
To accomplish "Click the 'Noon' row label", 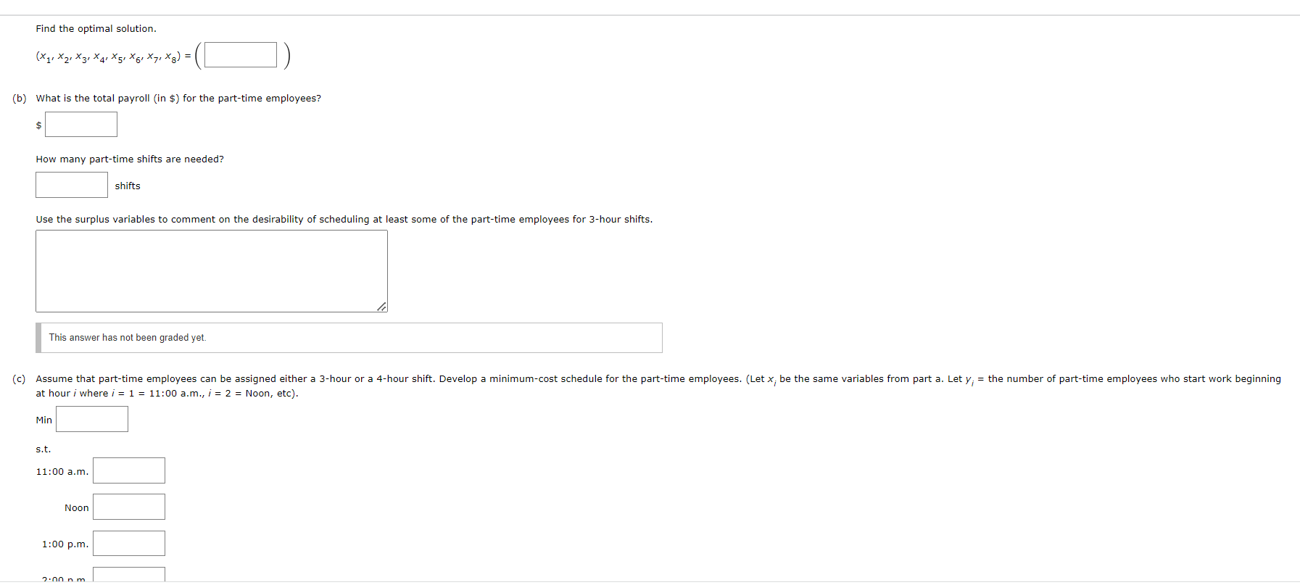I will pyautogui.click(x=77, y=508).
